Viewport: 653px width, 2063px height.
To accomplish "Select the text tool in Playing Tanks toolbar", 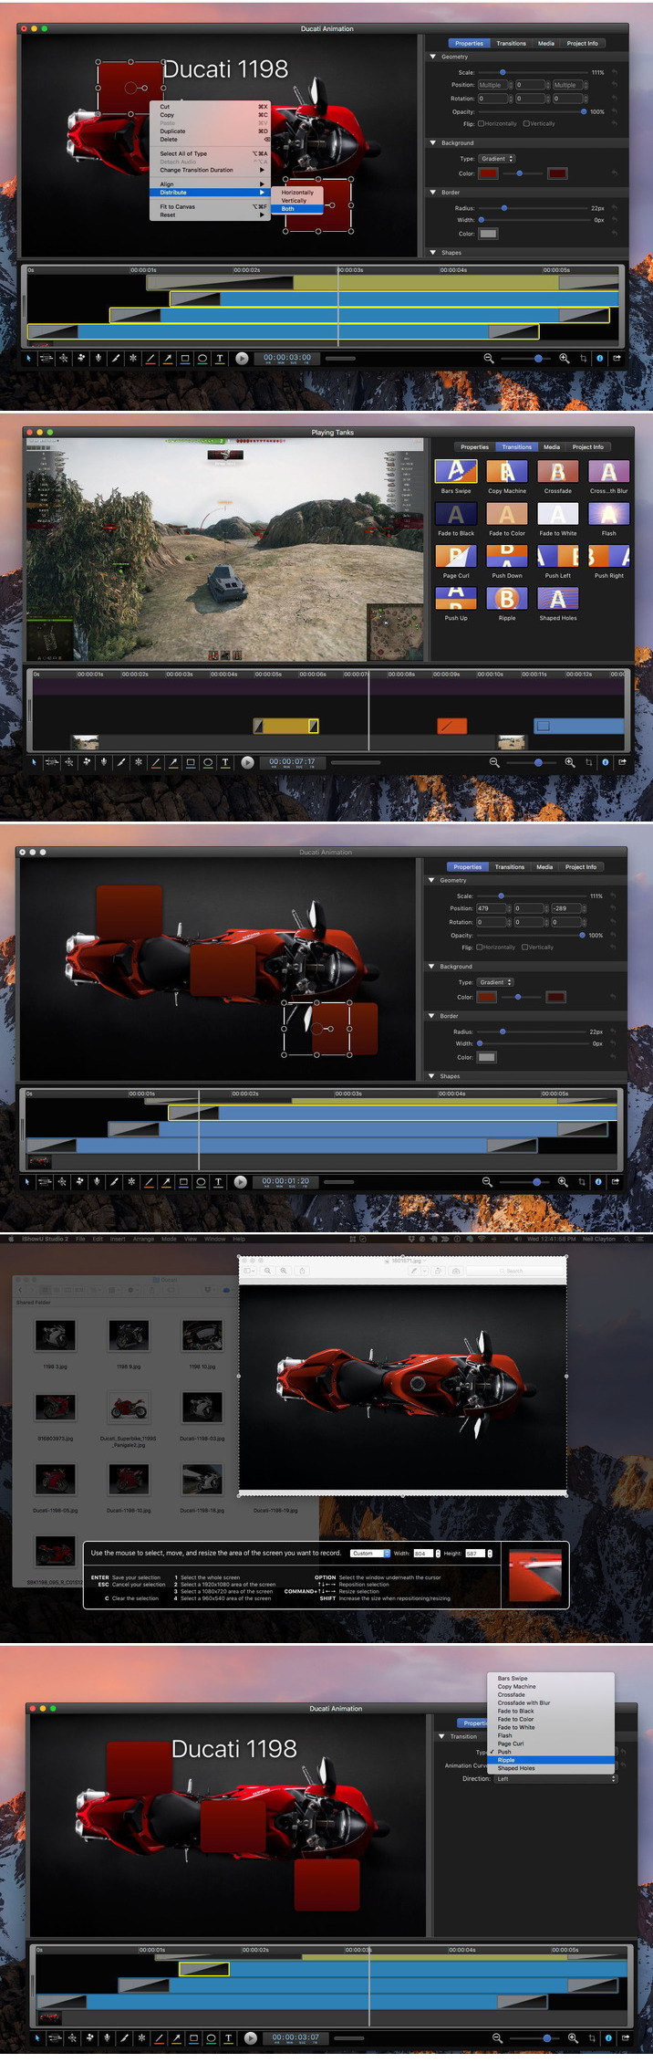I will [x=225, y=762].
